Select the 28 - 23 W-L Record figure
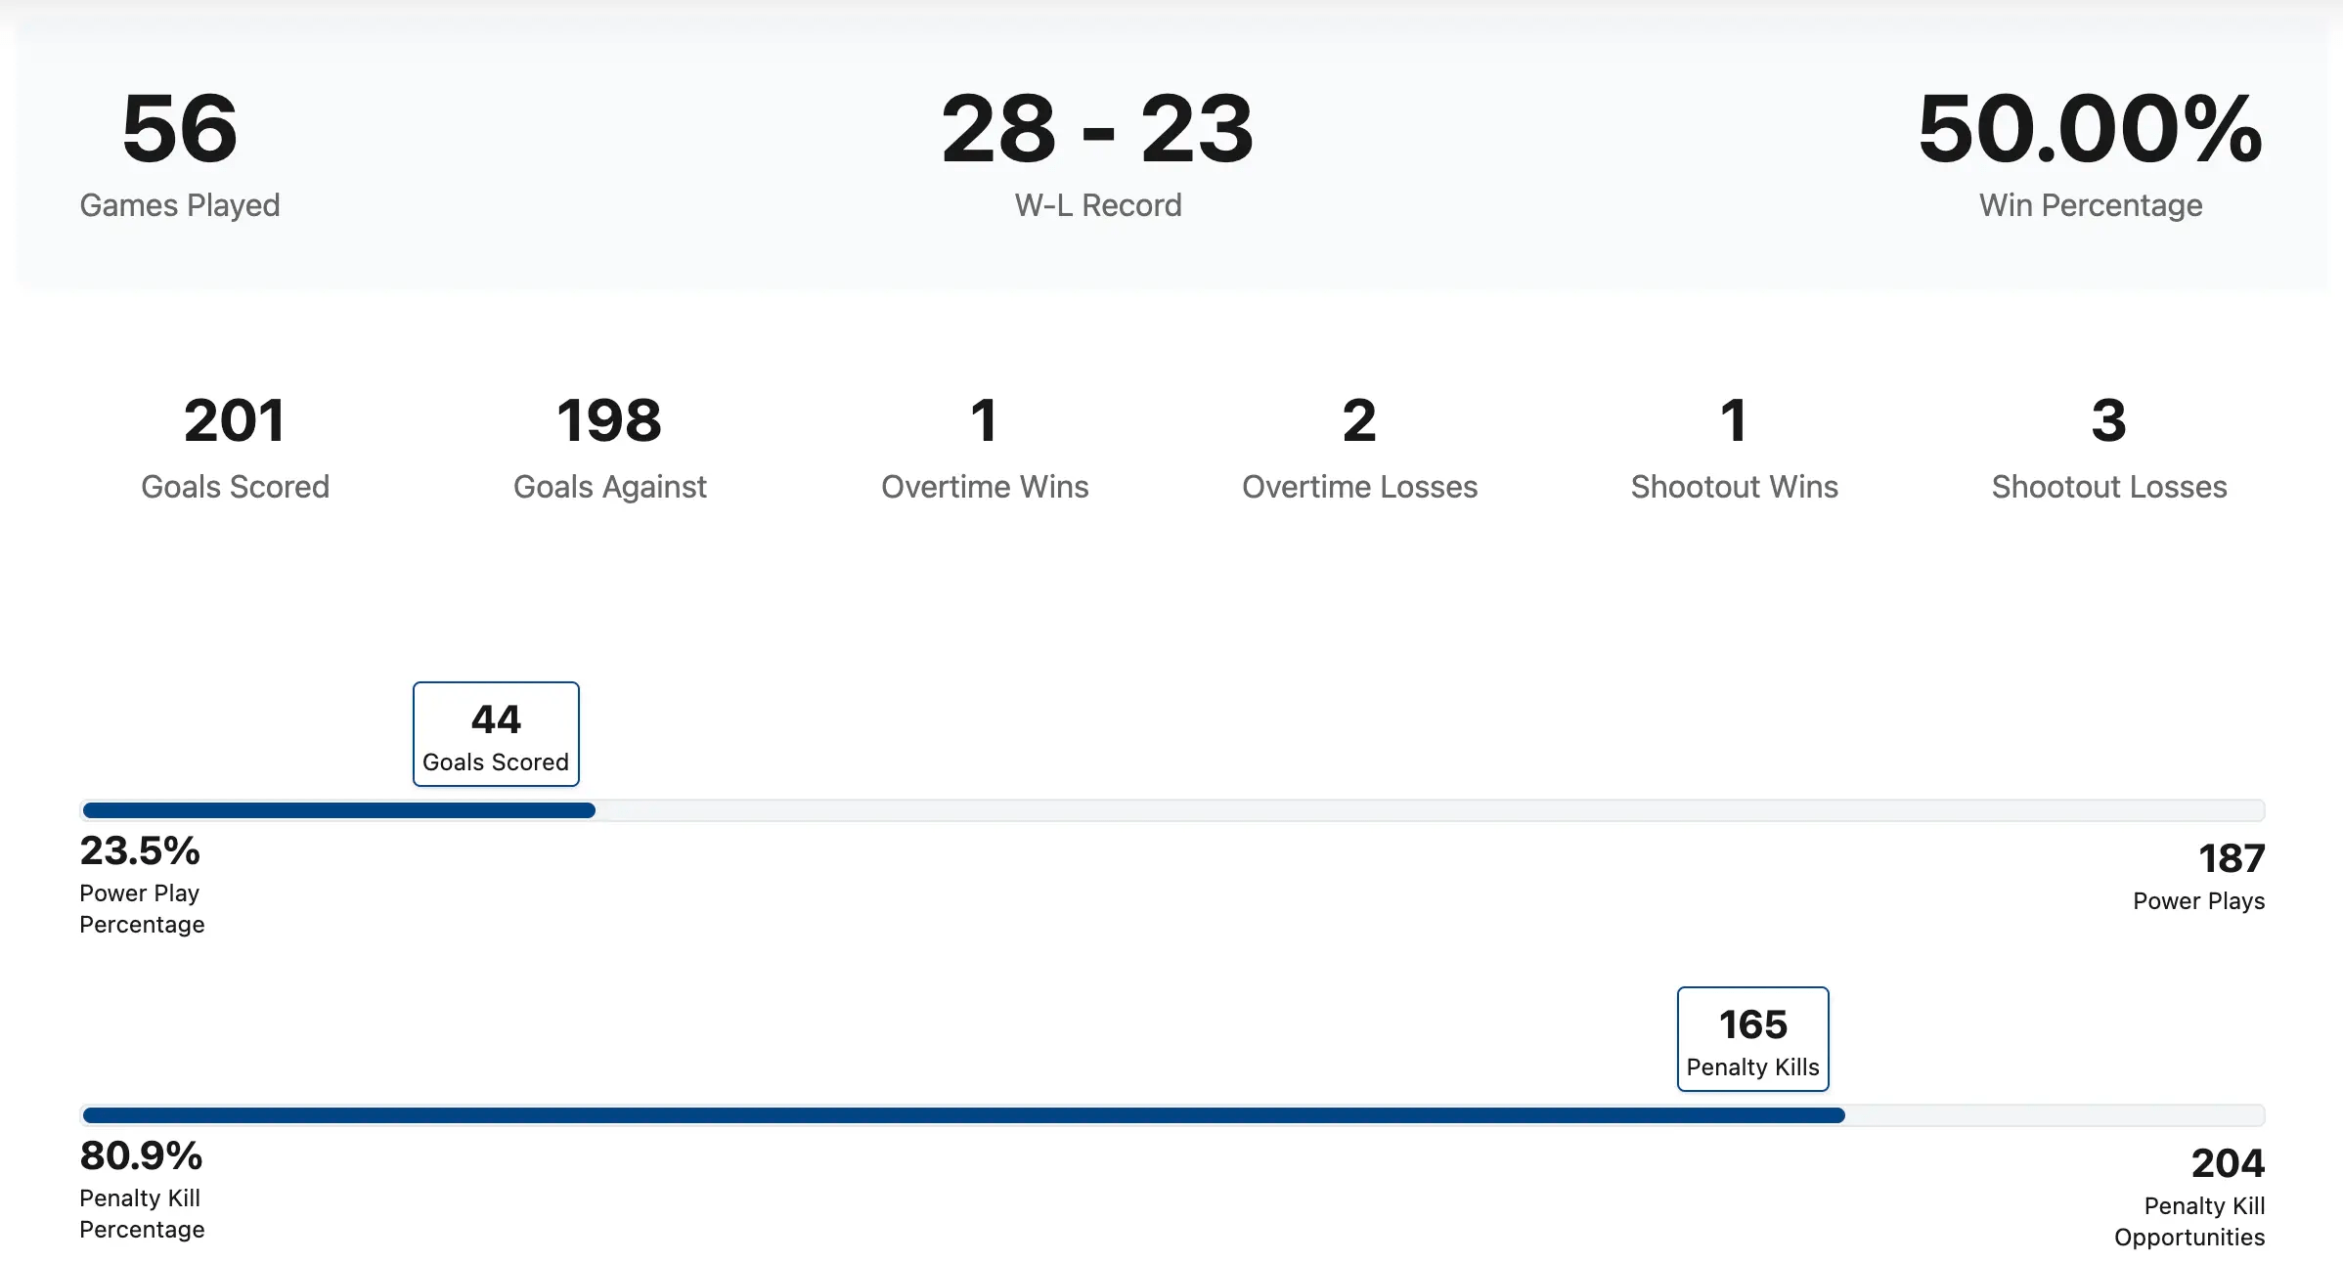 tap(1097, 152)
